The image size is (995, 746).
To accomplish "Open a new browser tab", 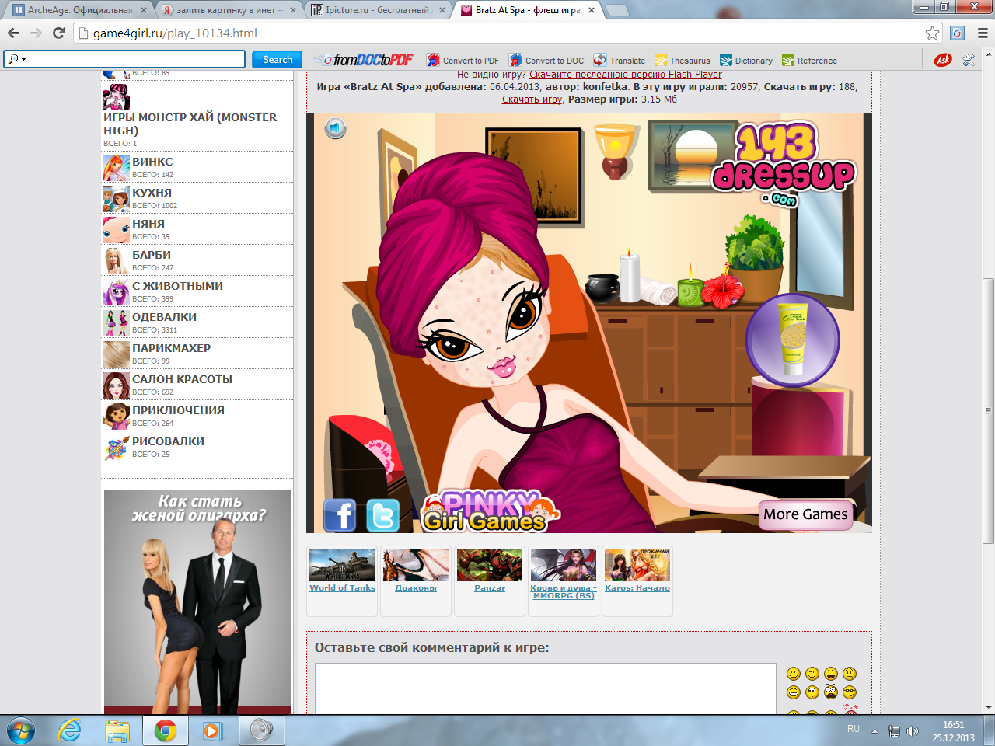I will [616, 10].
